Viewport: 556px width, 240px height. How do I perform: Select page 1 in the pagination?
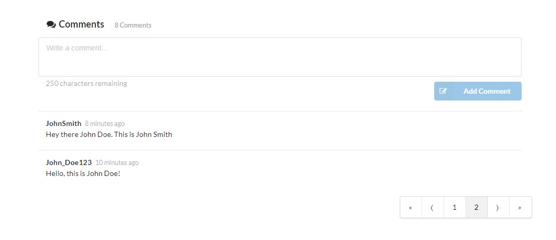click(454, 207)
